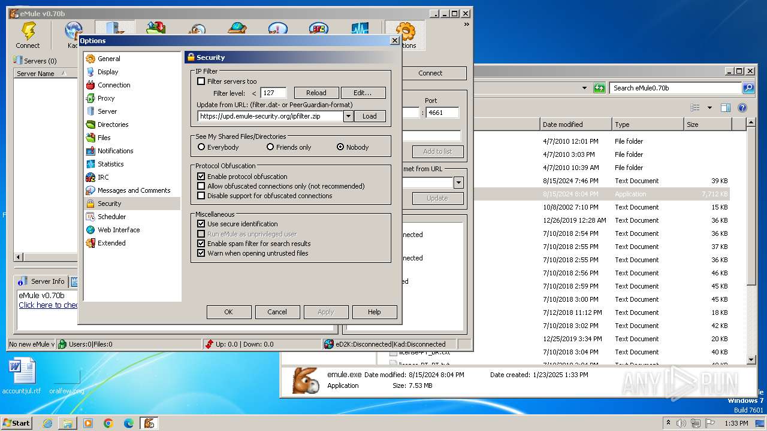The image size is (767, 431).
Task: Select the Nobody radio button
Action: [340, 147]
